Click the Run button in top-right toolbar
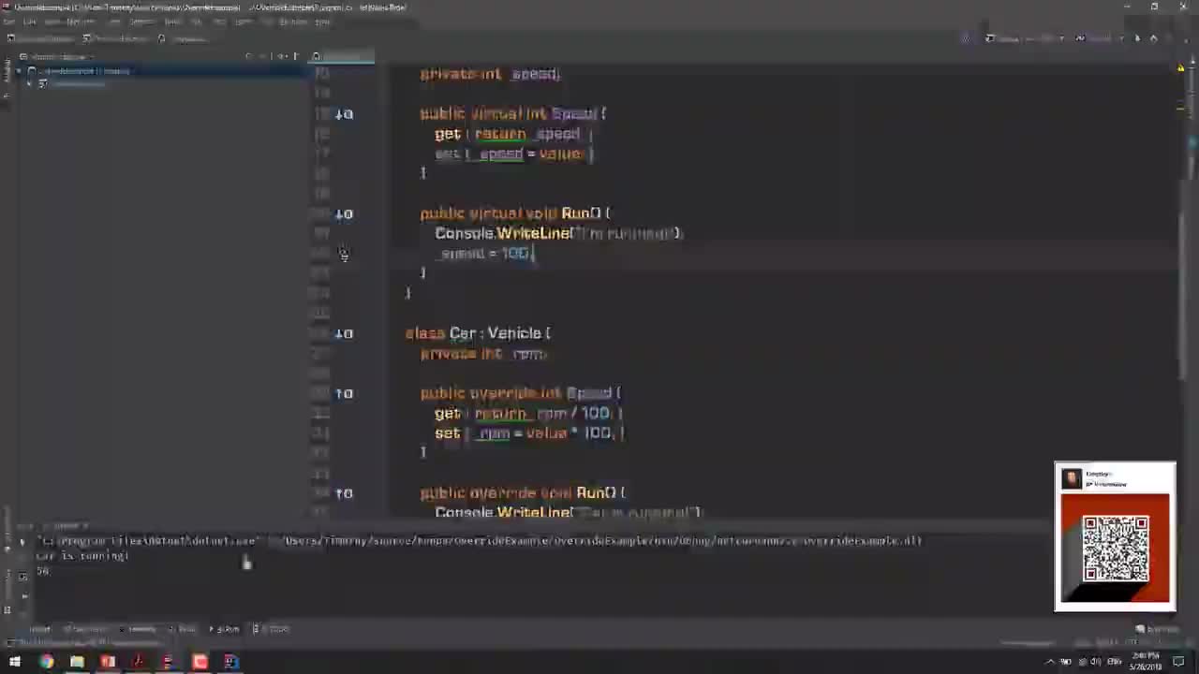1199x674 pixels. tap(1137, 38)
